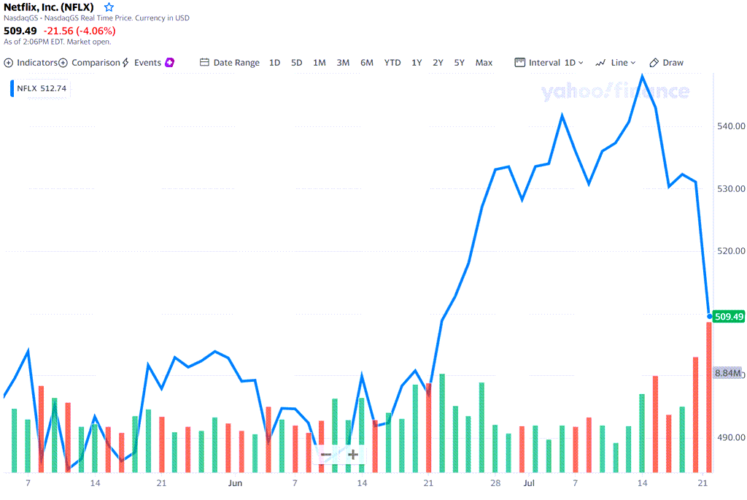
Task: Switch to the 1M range
Action: [x=320, y=63]
